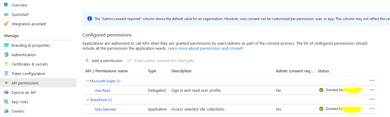Click the Type column header
This screenshot has height=117, width=390.
tap(152, 71)
